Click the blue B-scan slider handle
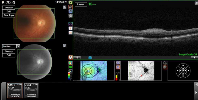 [90, 58]
